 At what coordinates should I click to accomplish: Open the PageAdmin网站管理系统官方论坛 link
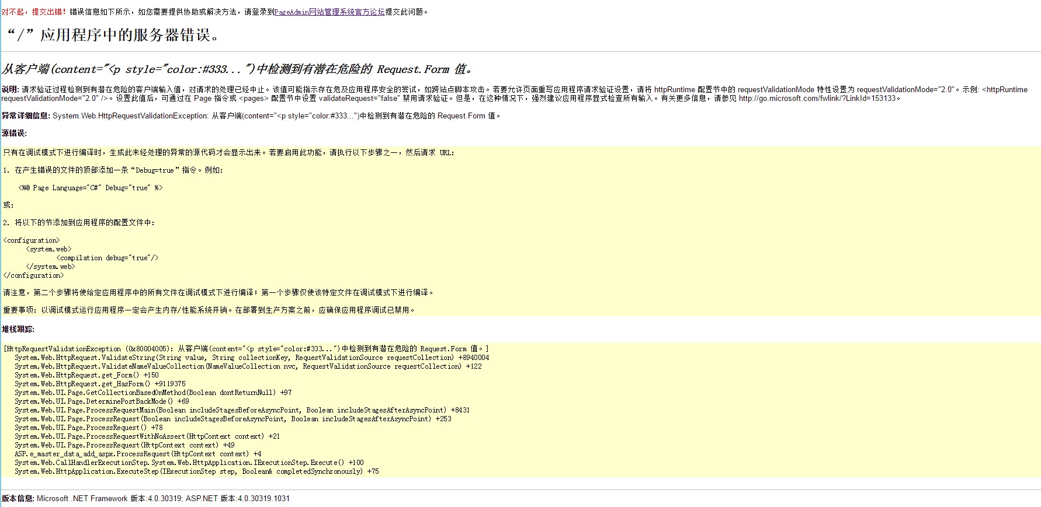coord(329,12)
